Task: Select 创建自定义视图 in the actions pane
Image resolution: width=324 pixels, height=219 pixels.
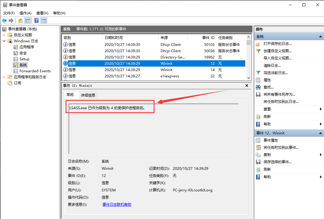Action: pyautogui.click(x=277, y=51)
